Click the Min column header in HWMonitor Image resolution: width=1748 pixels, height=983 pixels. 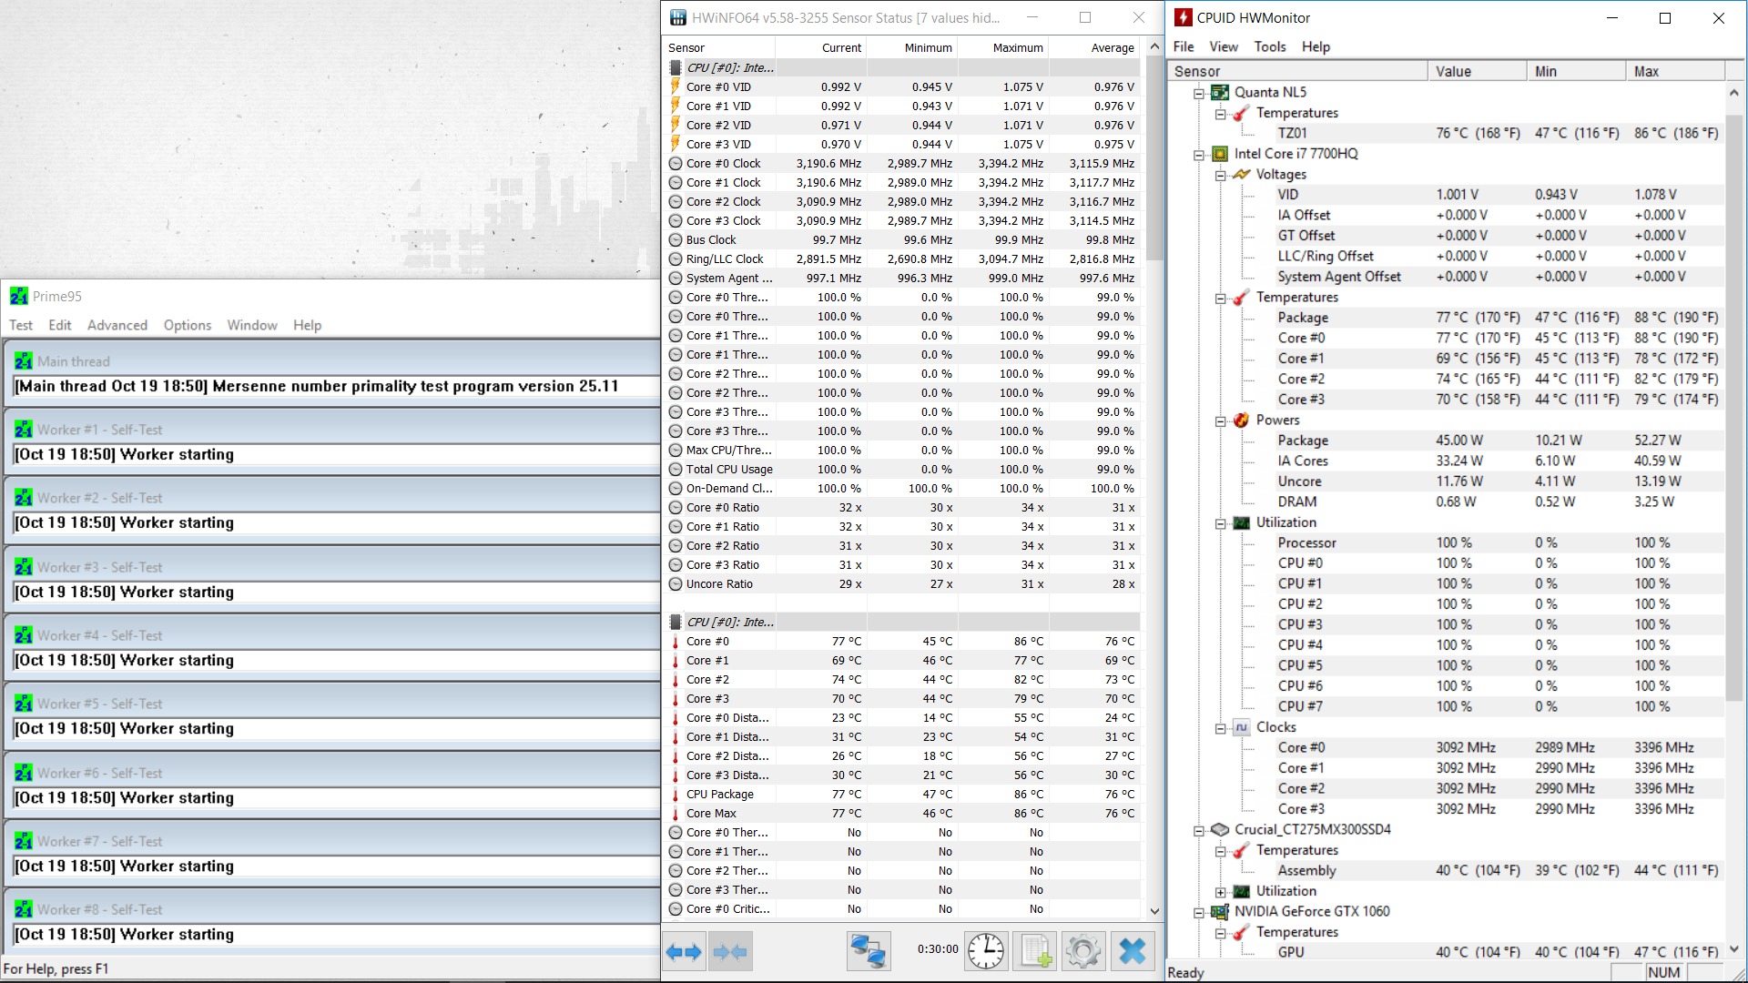(x=1576, y=71)
